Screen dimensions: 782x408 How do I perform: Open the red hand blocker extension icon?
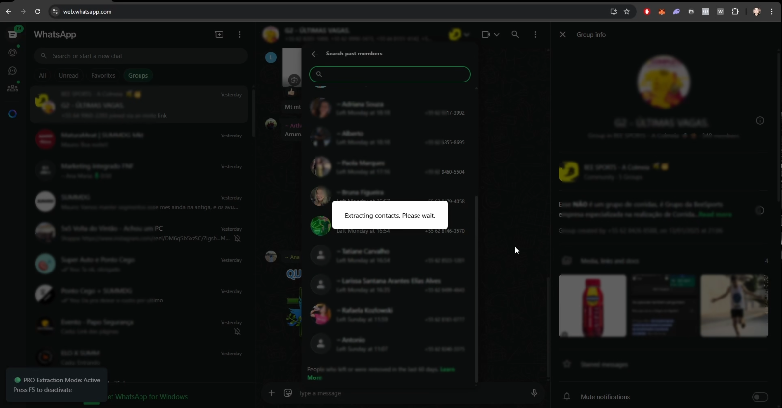tap(647, 11)
